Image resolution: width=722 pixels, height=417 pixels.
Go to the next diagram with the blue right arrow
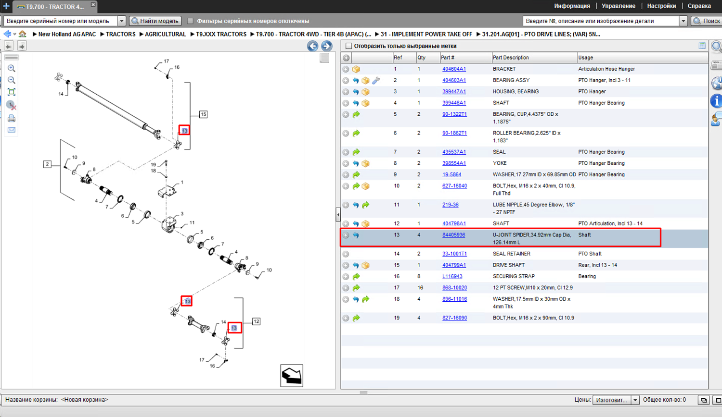click(326, 46)
